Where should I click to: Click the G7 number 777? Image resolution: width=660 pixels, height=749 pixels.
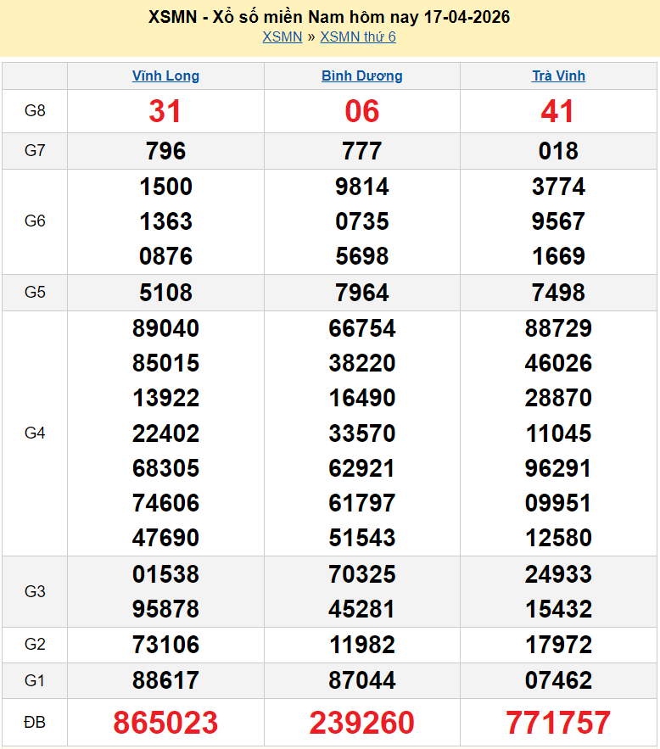pos(361,151)
